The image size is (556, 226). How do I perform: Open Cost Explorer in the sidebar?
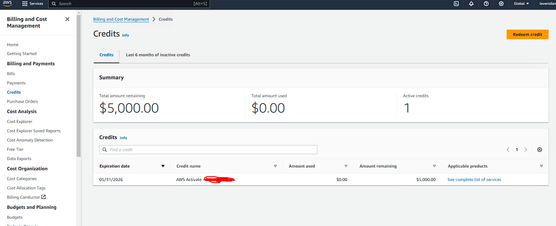[x=20, y=122]
